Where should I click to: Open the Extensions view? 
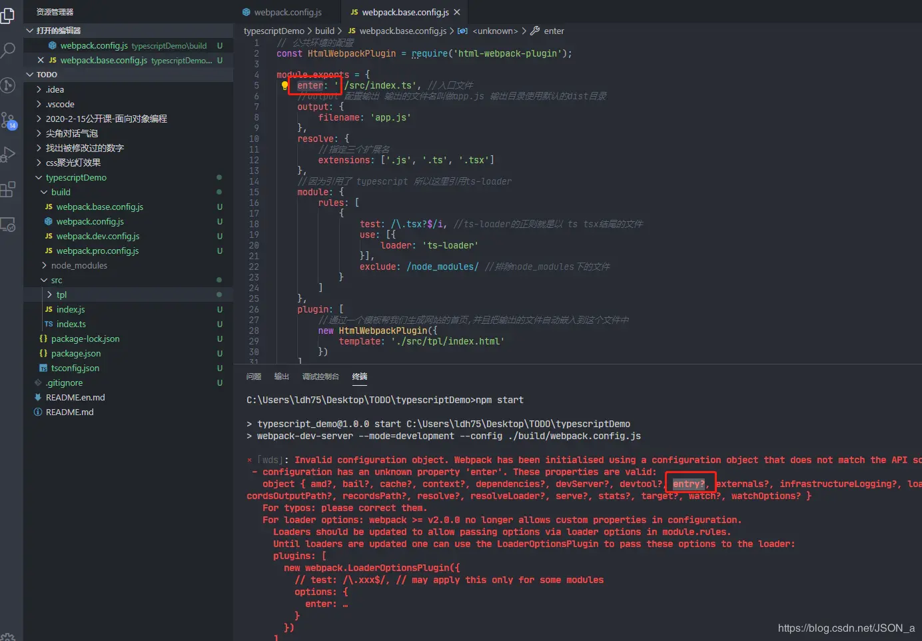click(x=8, y=189)
